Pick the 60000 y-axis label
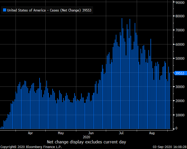Viewport: 187px width, 149px height. 180,44
